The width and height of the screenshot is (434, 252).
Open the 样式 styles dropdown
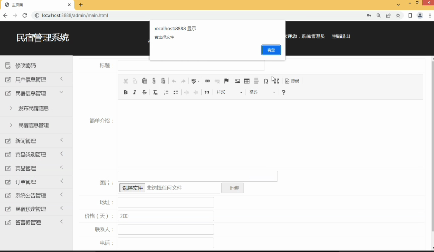(x=230, y=92)
